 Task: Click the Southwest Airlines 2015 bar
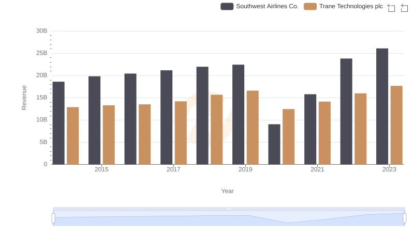pyautogui.click(x=95, y=120)
